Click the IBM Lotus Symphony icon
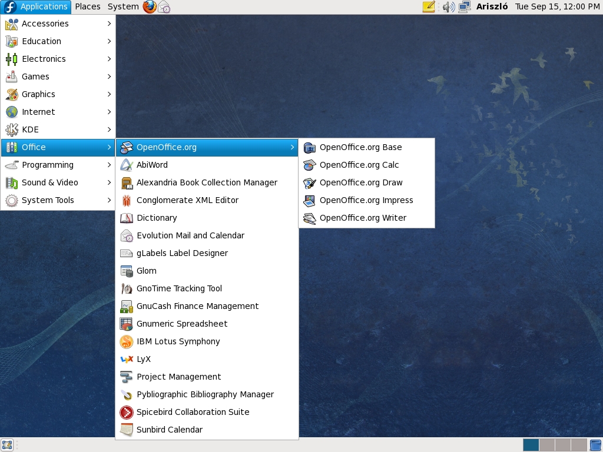 [x=127, y=342]
